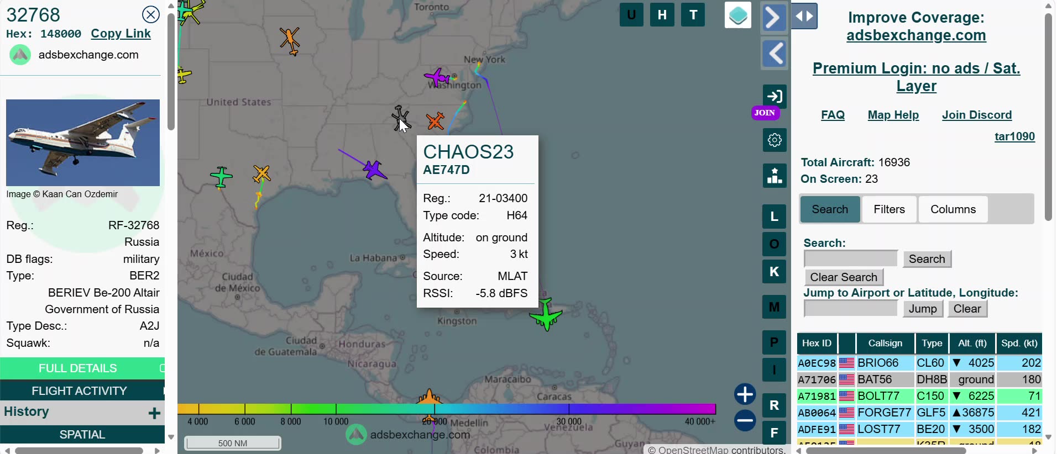This screenshot has height=454, width=1057.
Task: Select the orange helicopter near Toronto label
Action: tap(290, 41)
